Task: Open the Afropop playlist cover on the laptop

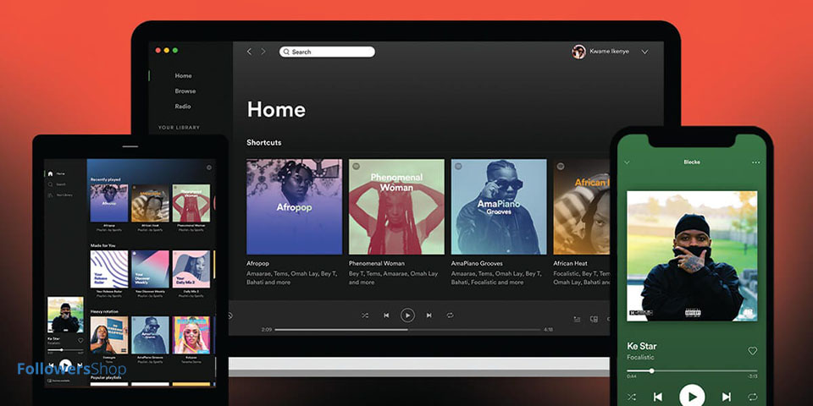Action: (x=294, y=206)
